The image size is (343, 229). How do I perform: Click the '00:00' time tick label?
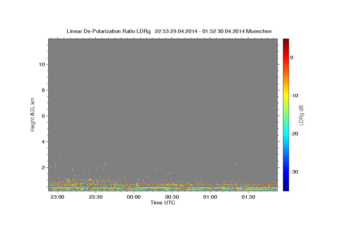click(134, 197)
